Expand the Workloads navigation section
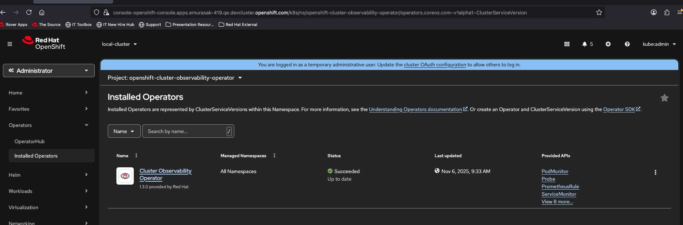 (48, 191)
